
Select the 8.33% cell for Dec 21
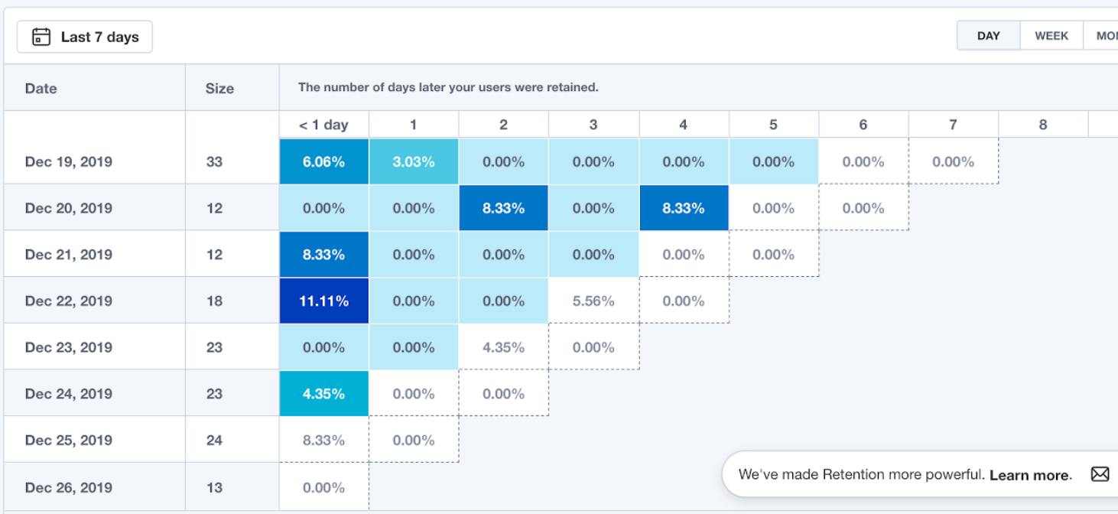point(323,255)
